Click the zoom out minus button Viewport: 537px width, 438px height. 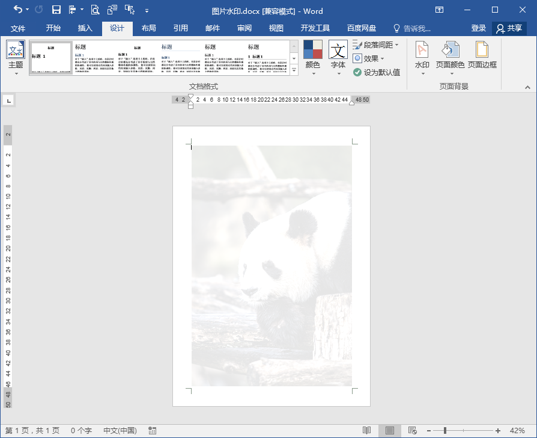click(x=429, y=430)
